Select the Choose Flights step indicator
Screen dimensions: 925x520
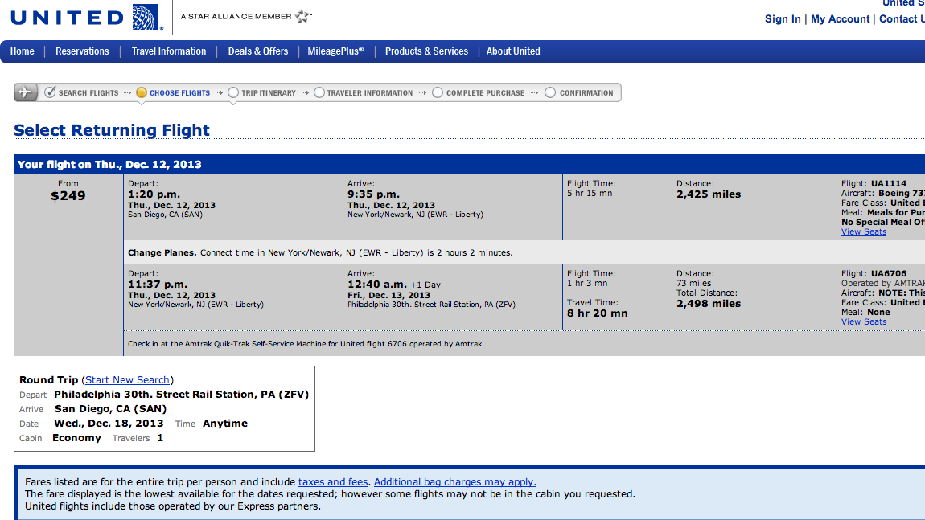point(141,92)
